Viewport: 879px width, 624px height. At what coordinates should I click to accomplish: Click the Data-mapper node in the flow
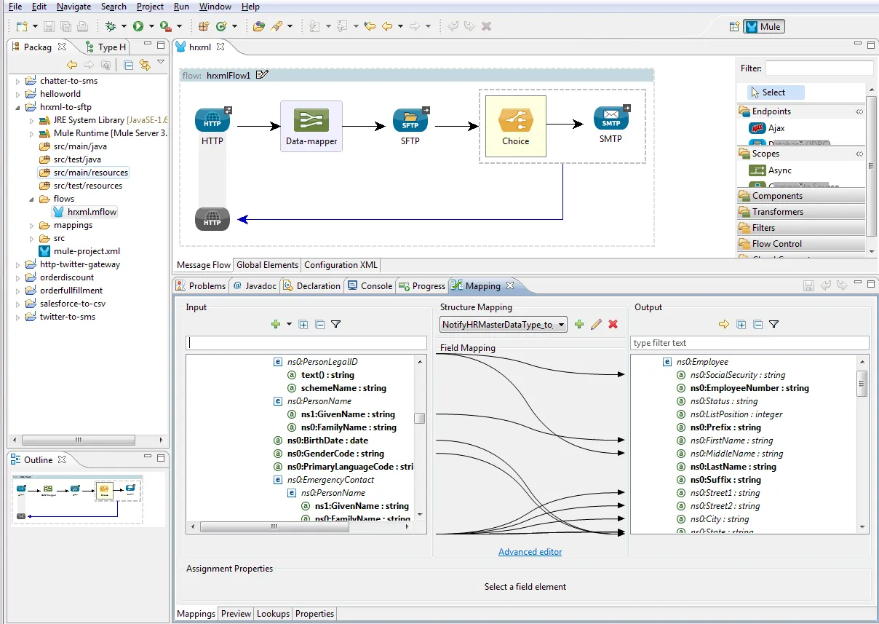[x=311, y=125]
